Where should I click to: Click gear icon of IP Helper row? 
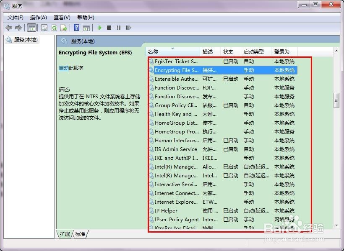(151, 211)
